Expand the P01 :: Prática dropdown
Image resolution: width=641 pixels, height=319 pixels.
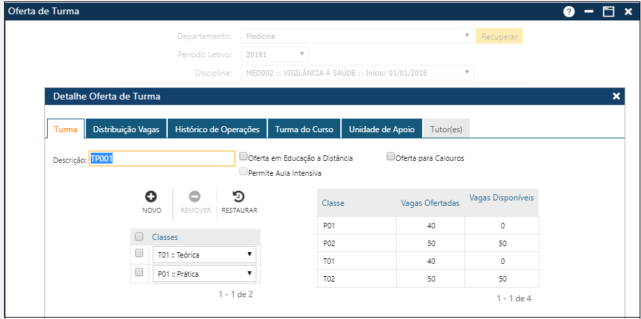click(204, 274)
